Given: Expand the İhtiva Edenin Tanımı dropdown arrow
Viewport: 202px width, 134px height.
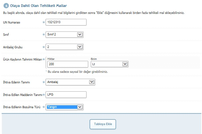Looking at the screenshot, I should (92, 82).
